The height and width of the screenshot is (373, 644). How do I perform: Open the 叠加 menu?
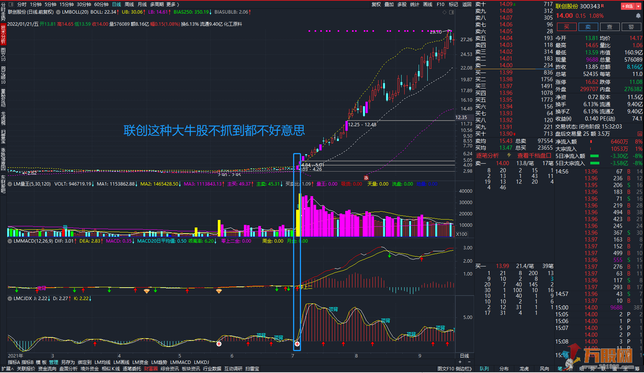pos(389,5)
